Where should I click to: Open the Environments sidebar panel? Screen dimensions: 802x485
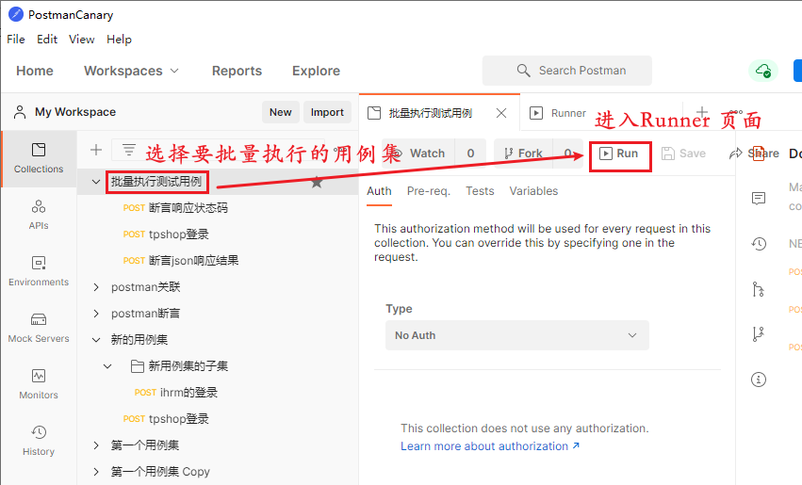[x=39, y=271]
